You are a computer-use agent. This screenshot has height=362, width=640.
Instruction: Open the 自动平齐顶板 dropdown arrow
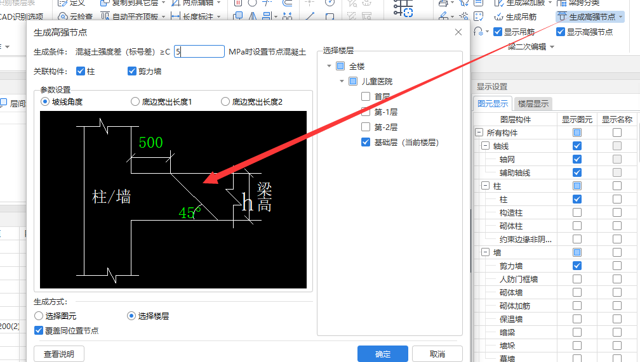pos(164,17)
